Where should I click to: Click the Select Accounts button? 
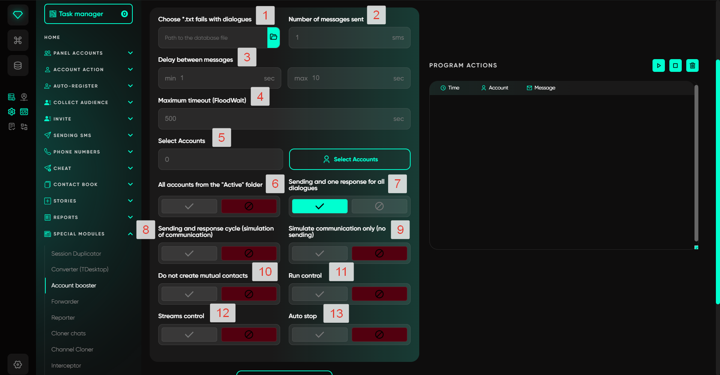349,159
